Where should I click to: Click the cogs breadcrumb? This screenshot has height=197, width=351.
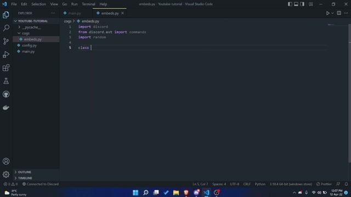67,21
